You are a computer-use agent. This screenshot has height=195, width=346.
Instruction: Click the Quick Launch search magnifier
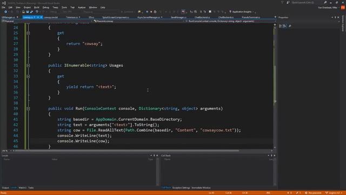(x=325, y=2)
